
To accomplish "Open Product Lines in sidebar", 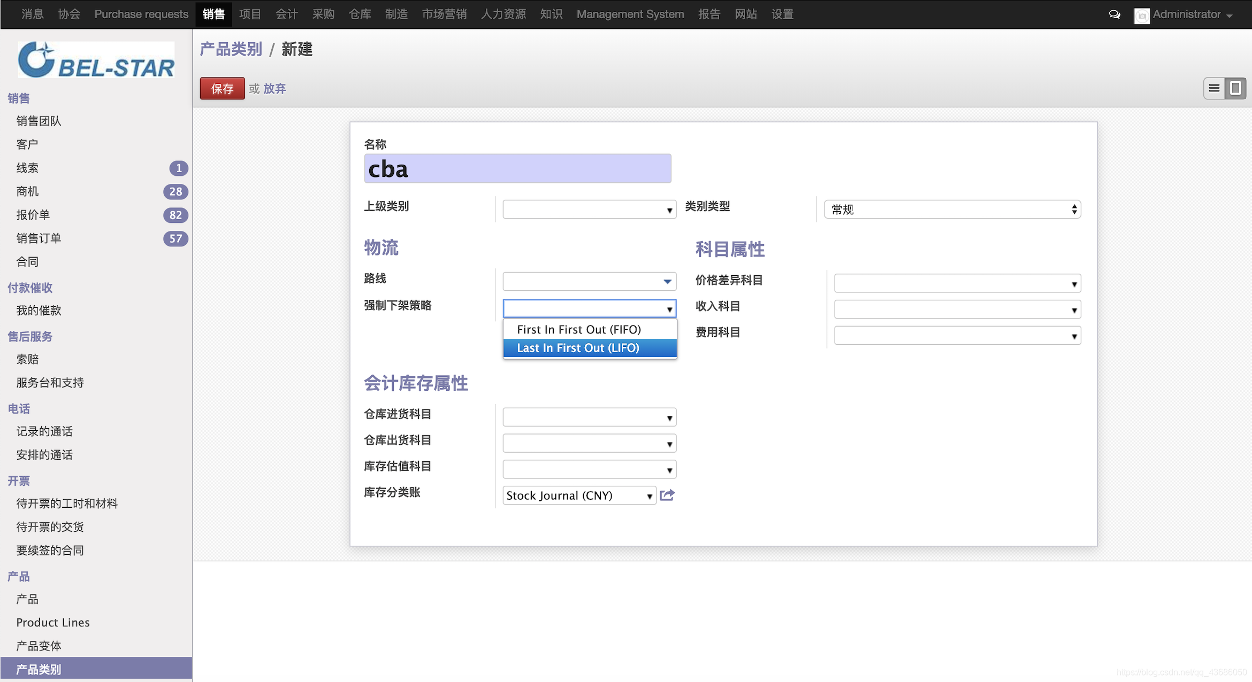I will 53,623.
